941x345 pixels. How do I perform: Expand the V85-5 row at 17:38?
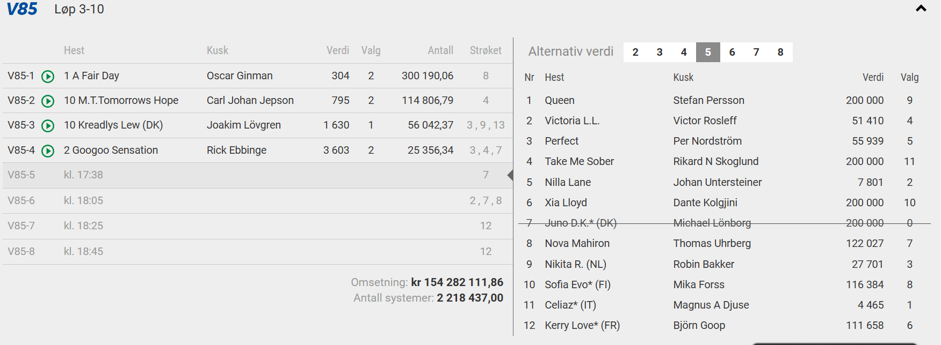tap(257, 175)
